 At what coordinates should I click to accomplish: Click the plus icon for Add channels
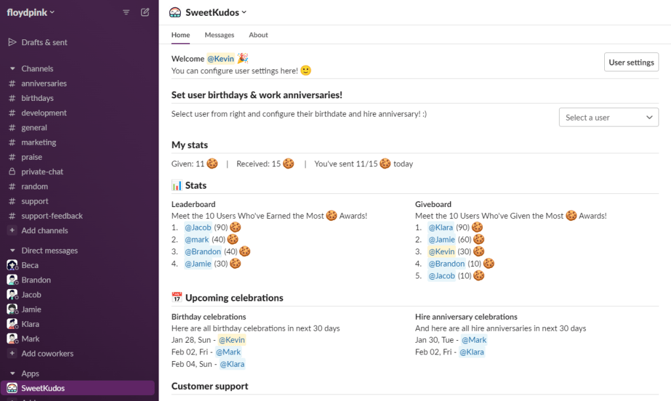(x=12, y=231)
